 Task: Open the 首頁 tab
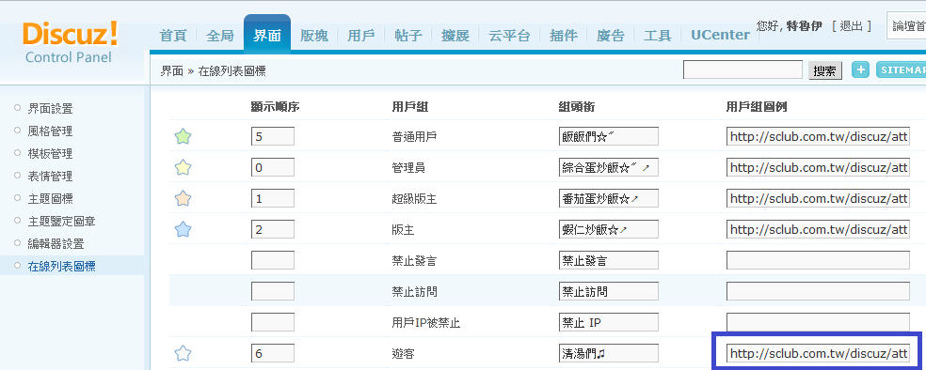(173, 36)
